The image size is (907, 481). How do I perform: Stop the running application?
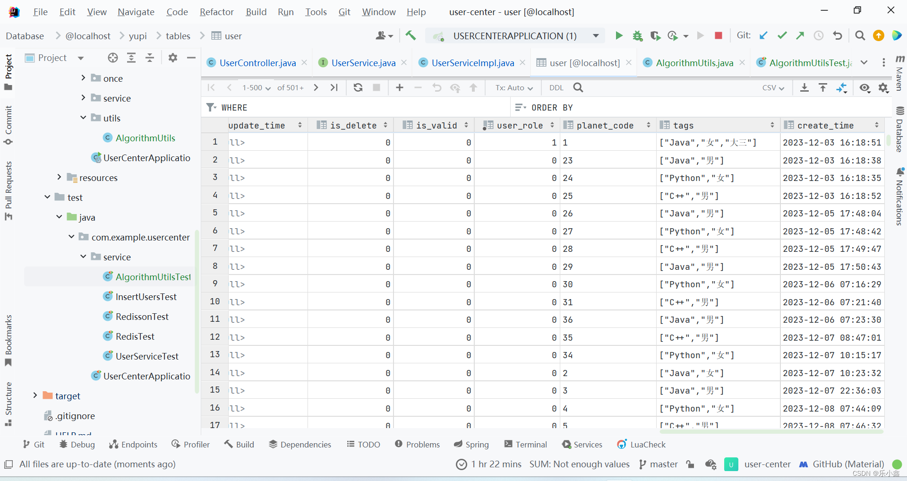[x=719, y=36]
